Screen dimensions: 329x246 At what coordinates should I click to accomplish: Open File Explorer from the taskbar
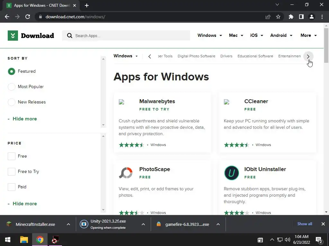point(24,240)
